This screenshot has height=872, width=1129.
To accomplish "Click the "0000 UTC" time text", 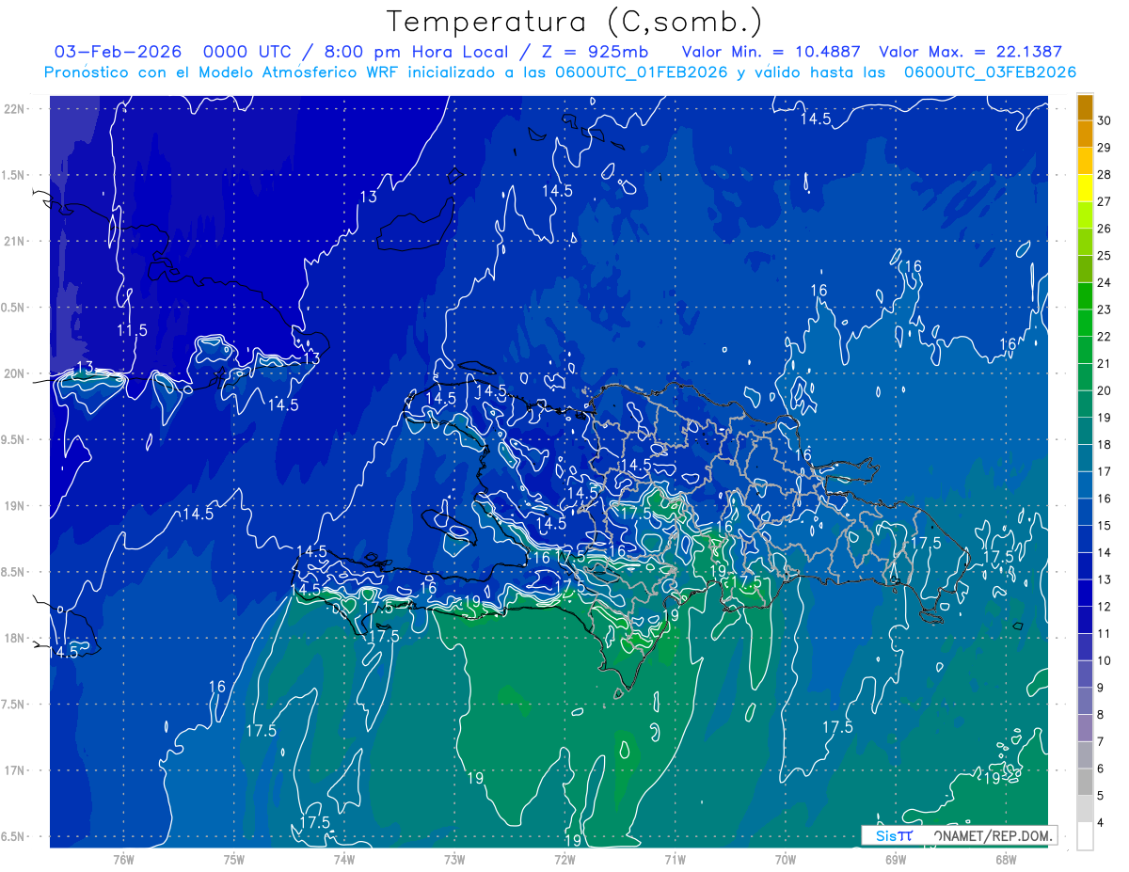I will pyautogui.click(x=248, y=52).
